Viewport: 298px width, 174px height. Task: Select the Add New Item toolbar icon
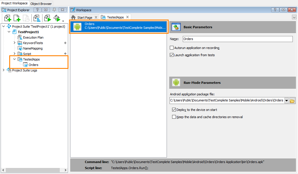point(17,18)
